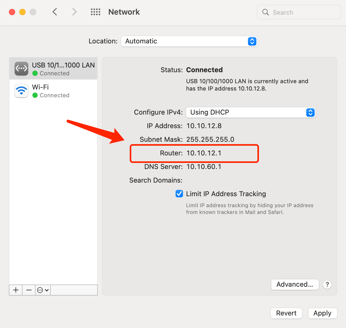Toggle Limit IP Address Tracking checkbox
Screen dimensions: 346x328
click(179, 194)
